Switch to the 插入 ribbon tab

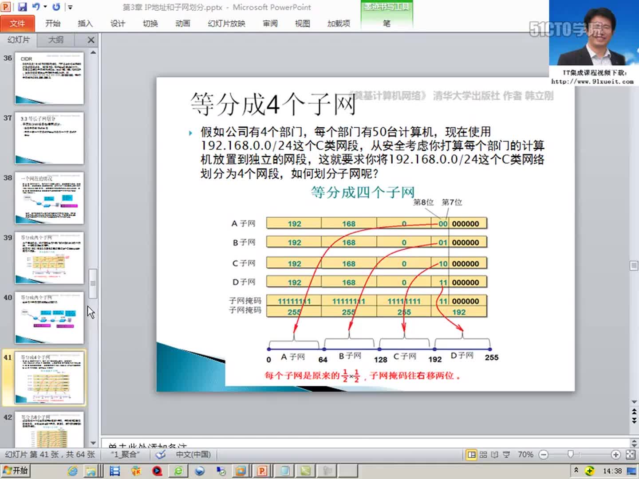click(x=85, y=24)
